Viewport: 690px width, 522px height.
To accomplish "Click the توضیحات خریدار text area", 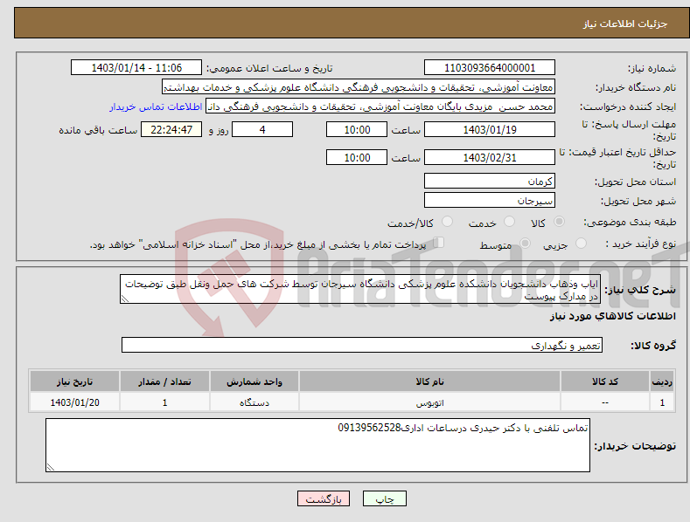I will [317, 445].
